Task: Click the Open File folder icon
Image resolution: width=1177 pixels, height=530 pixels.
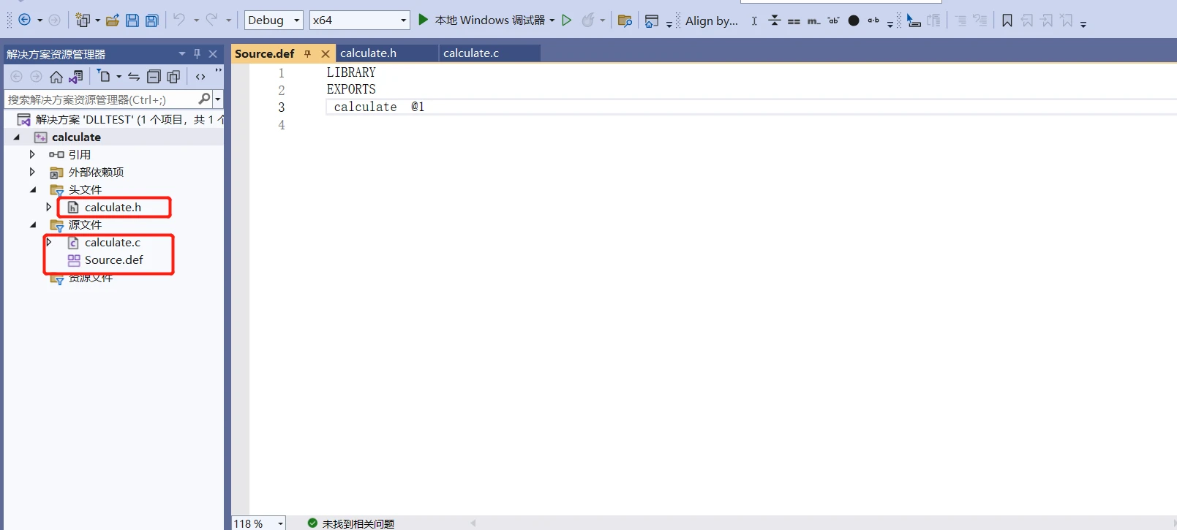Action: [113, 20]
